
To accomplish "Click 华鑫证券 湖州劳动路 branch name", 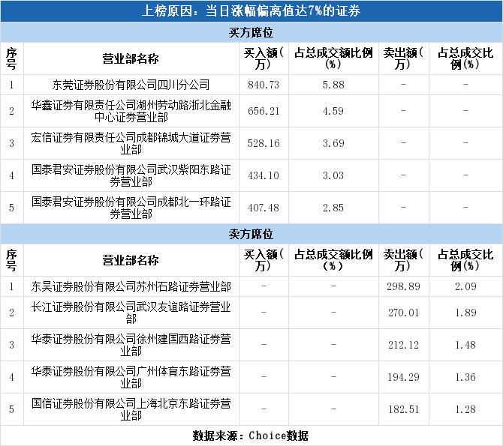I will (131, 111).
